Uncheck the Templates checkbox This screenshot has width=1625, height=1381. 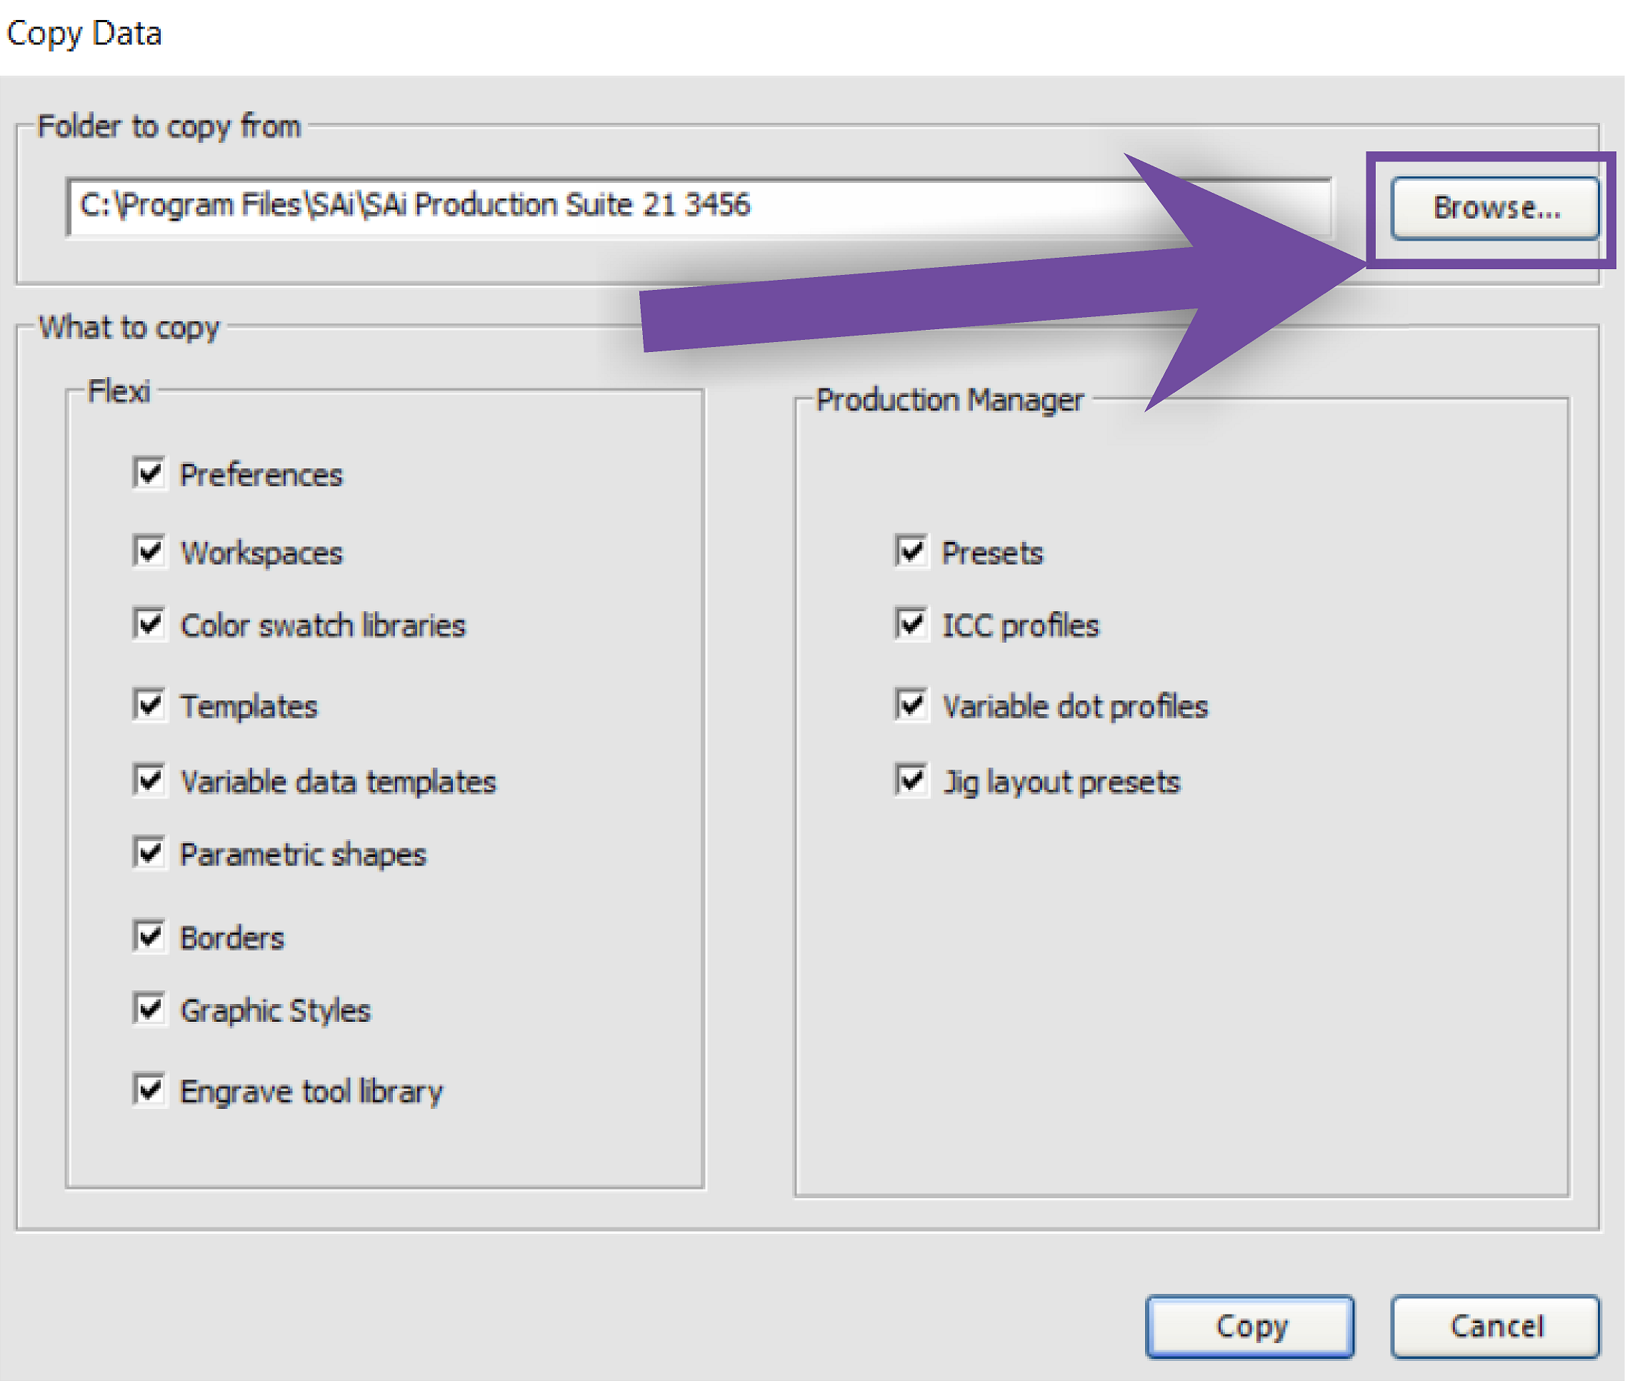point(149,705)
